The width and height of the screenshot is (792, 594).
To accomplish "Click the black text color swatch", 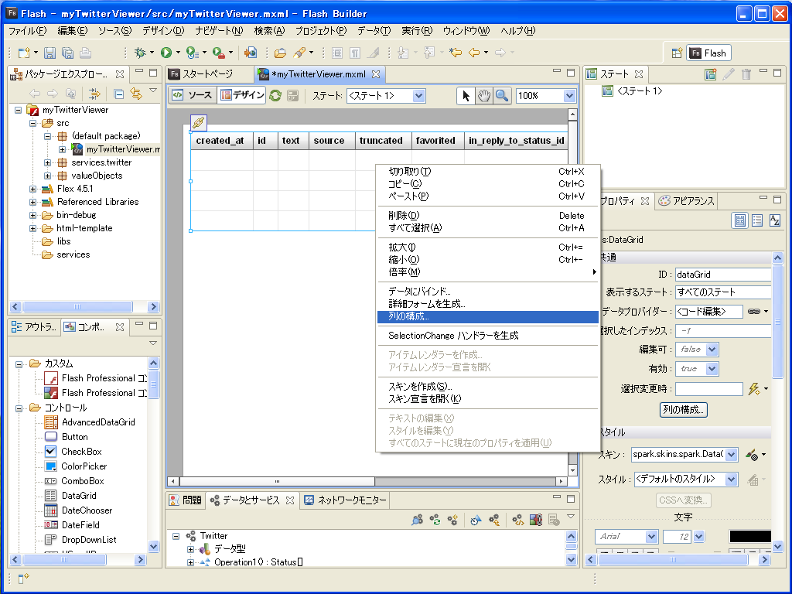I will click(x=750, y=537).
